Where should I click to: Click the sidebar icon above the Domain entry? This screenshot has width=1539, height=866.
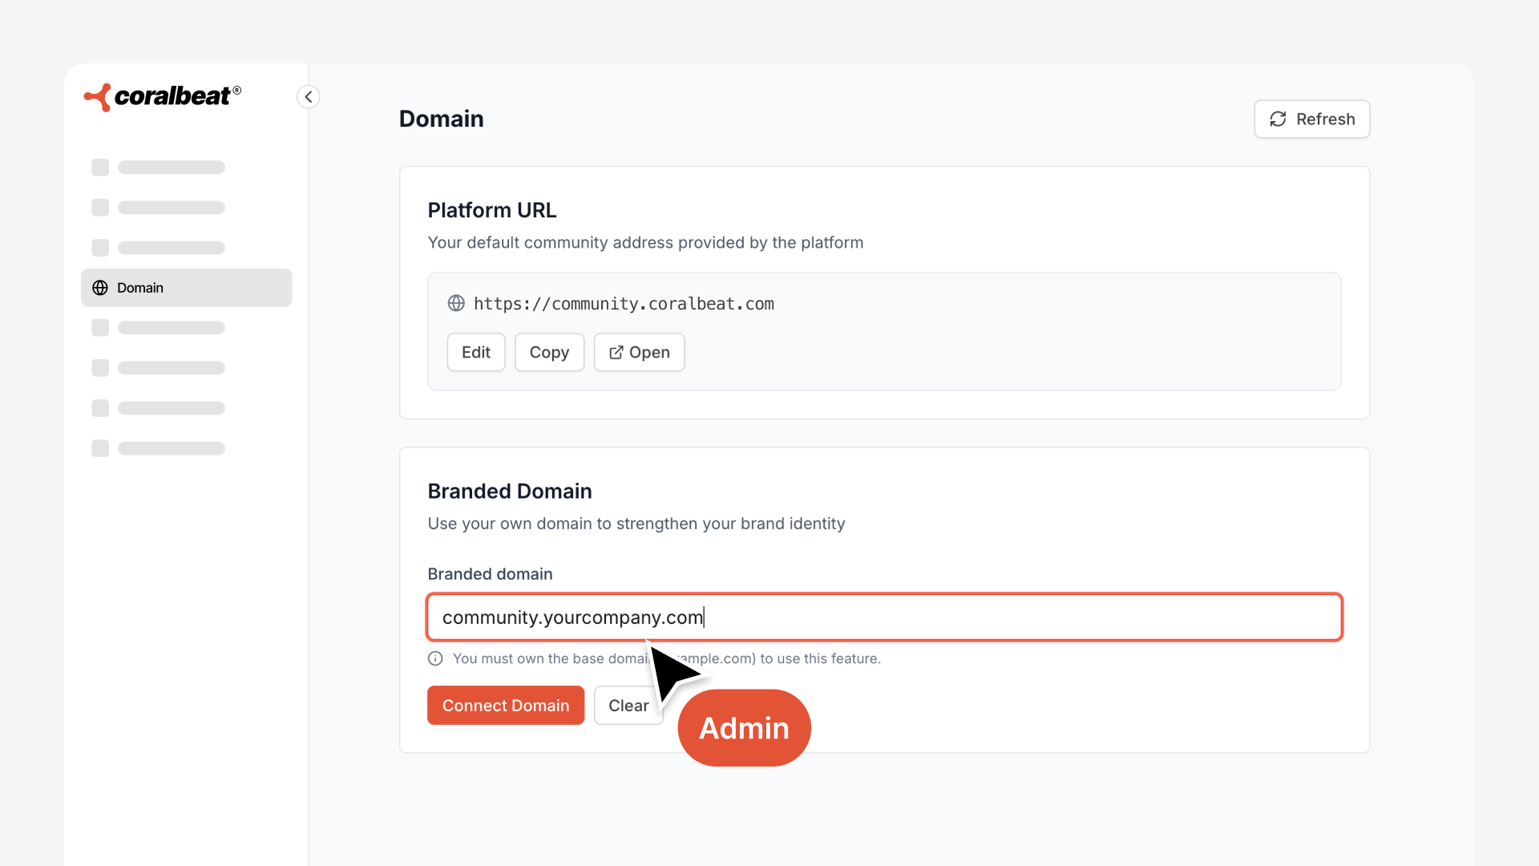pos(99,247)
